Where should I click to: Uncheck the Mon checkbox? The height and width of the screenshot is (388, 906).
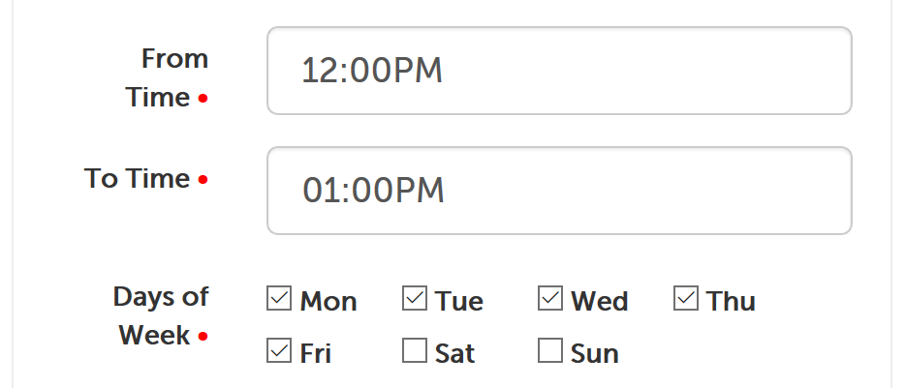(279, 299)
